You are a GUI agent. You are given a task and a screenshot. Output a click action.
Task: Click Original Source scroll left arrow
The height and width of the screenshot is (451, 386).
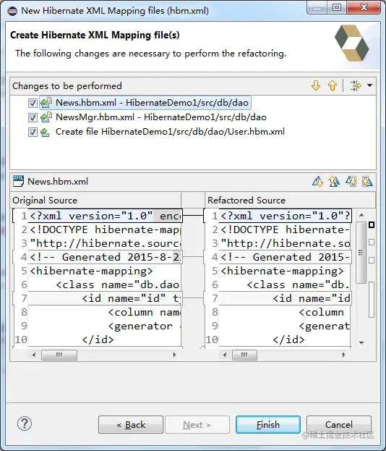tap(34, 355)
